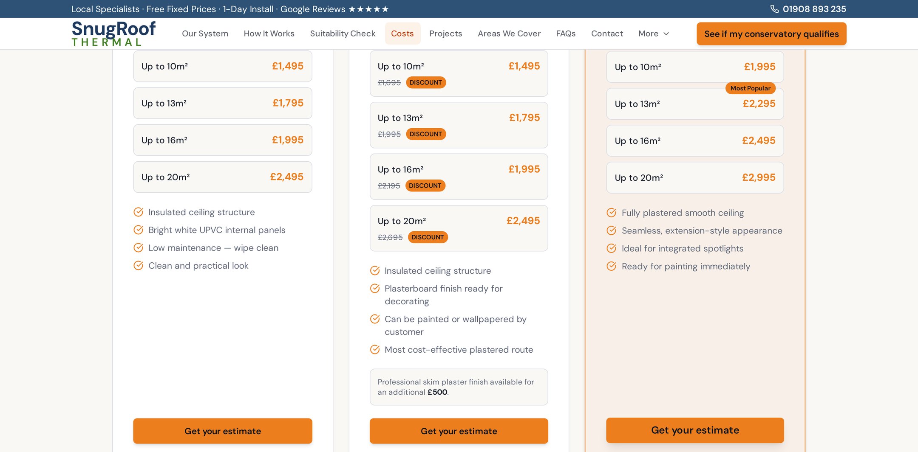This screenshot has height=452, width=918.
Task: Click the Most Popular badge
Action: (x=751, y=88)
